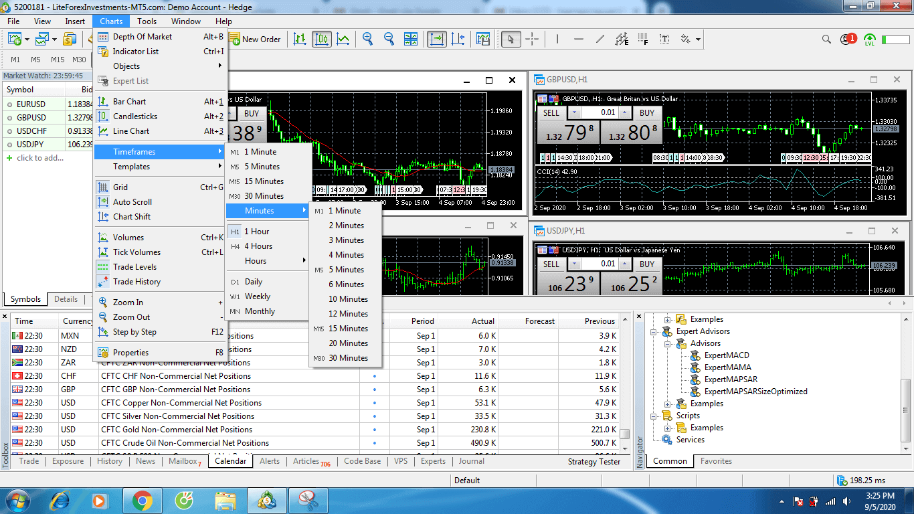Toggle Auto Scroll in the Charts menu
This screenshot has width=914, height=514.
point(132,202)
